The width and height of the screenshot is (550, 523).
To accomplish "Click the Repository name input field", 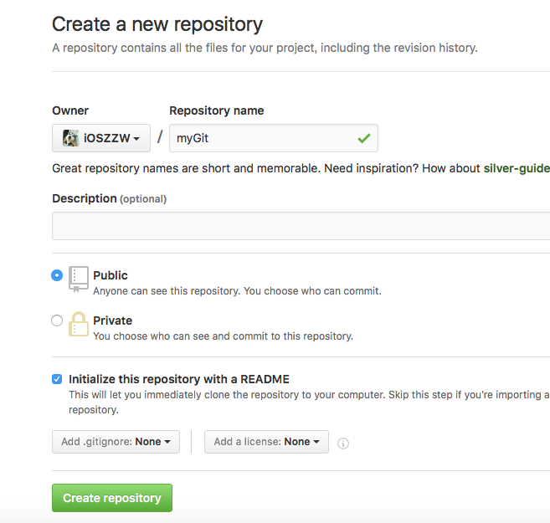I will [x=260, y=138].
